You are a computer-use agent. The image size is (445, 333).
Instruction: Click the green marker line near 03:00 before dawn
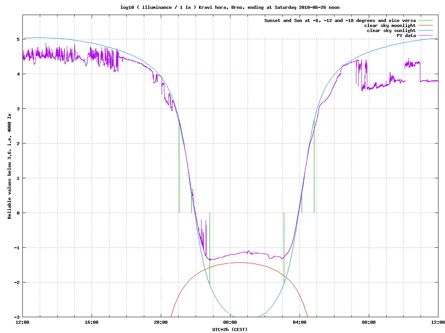click(x=284, y=248)
